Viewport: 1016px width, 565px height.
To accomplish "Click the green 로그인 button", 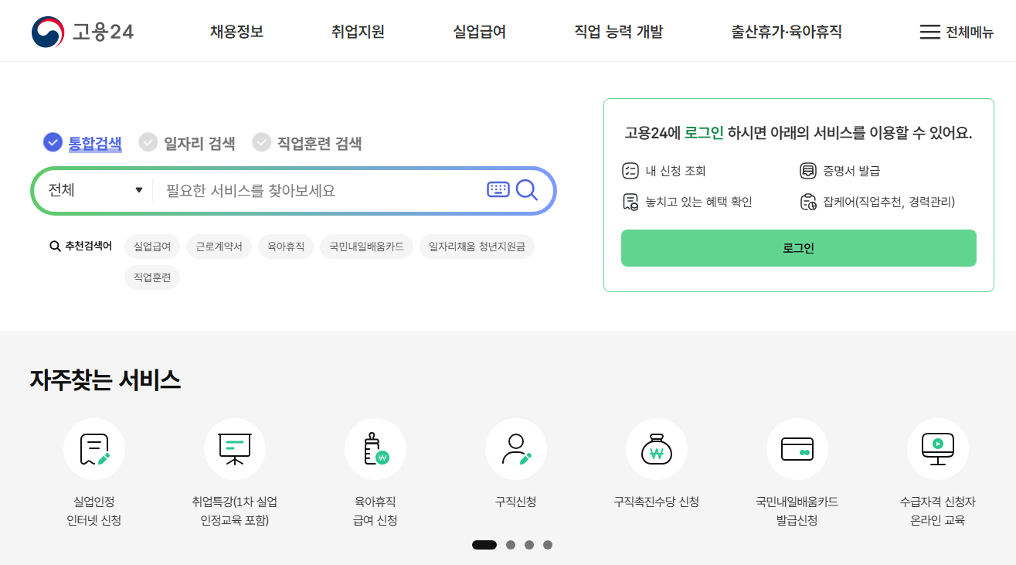I will click(798, 248).
